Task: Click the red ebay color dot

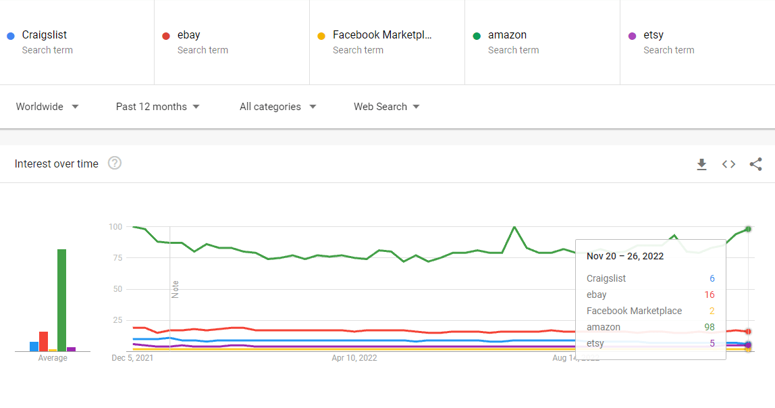Action: point(166,36)
